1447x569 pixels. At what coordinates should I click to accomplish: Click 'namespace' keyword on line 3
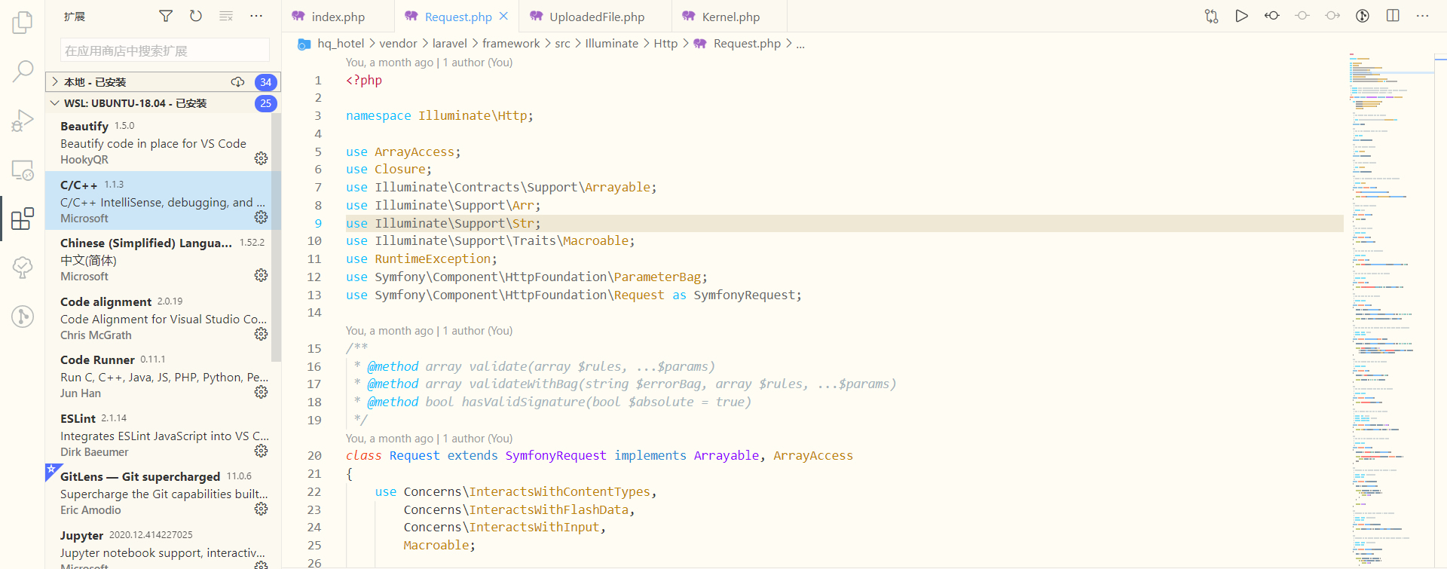coord(378,116)
